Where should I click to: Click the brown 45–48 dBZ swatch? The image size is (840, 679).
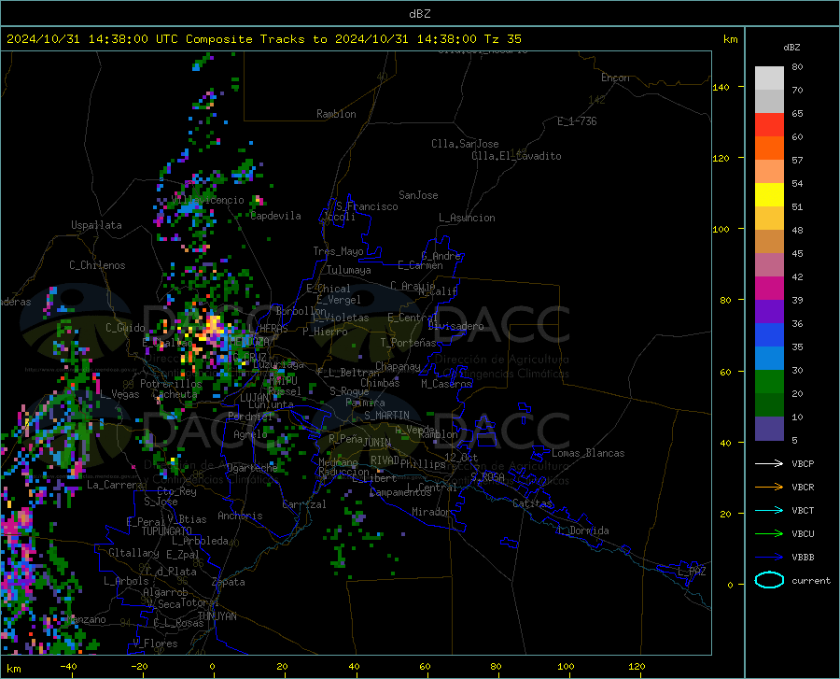click(769, 242)
